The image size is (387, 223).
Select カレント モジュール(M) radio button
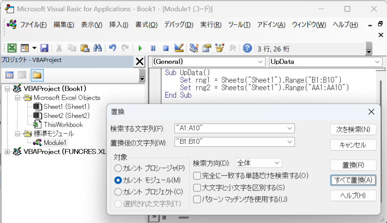coord(118,180)
